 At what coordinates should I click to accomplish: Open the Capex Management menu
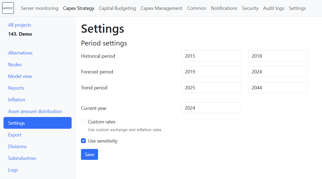pos(161,8)
